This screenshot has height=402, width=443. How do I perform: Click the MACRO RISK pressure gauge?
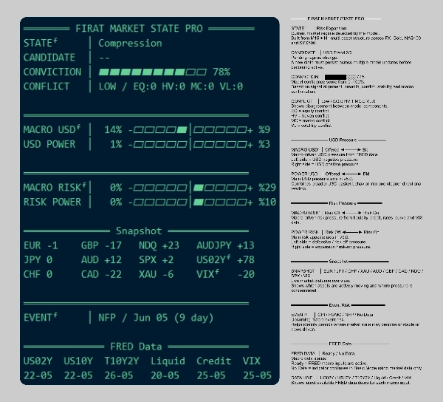tap(190, 188)
